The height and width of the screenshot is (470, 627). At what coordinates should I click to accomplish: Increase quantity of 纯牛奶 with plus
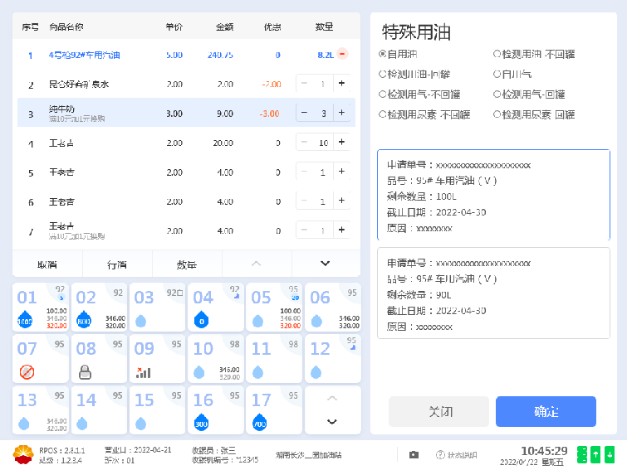click(341, 113)
